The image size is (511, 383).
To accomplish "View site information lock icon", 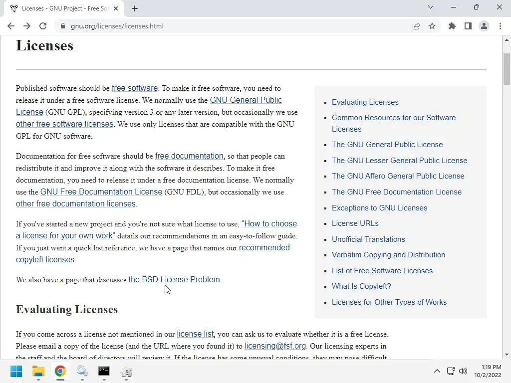I will click(63, 26).
